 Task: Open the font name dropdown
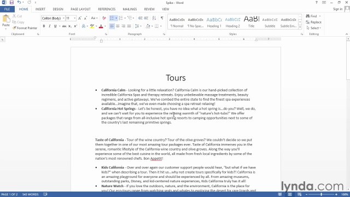tap(63, 18)
